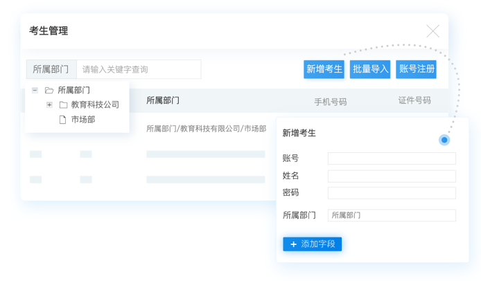Collapse the root 所属部门 tree node
The height and width of the screenshot is (281, 481).
[x=35, y=90]
